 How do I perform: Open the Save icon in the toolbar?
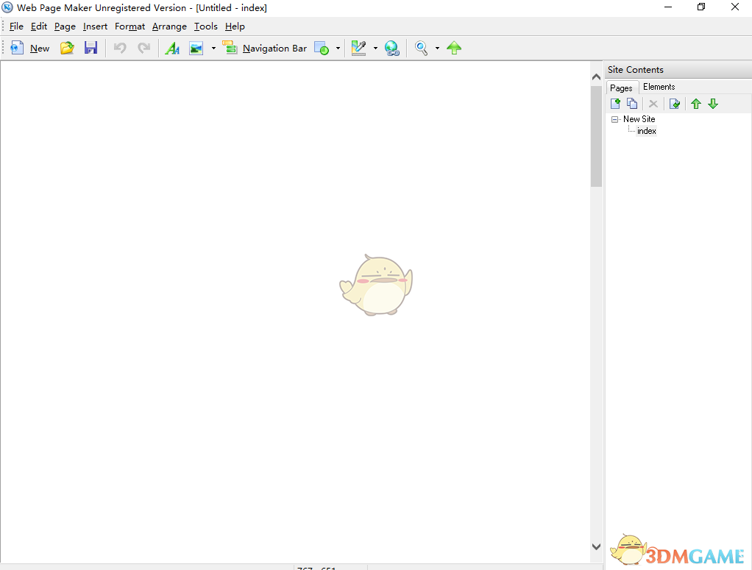[91, 47]
